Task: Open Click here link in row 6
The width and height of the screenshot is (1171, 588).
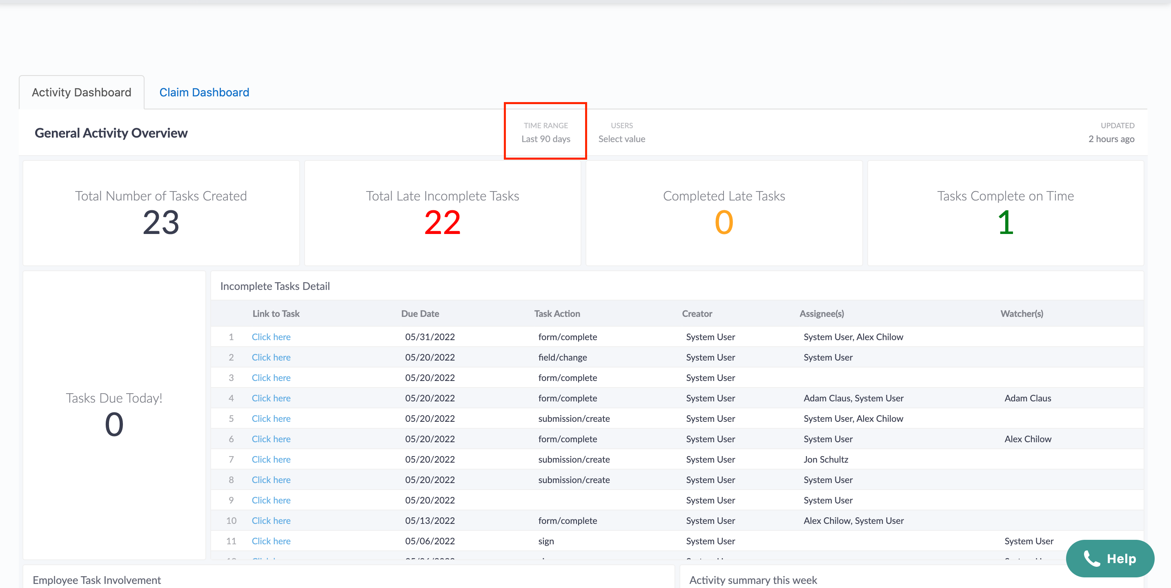Action: pyautogui.click(x=271, y=439)
